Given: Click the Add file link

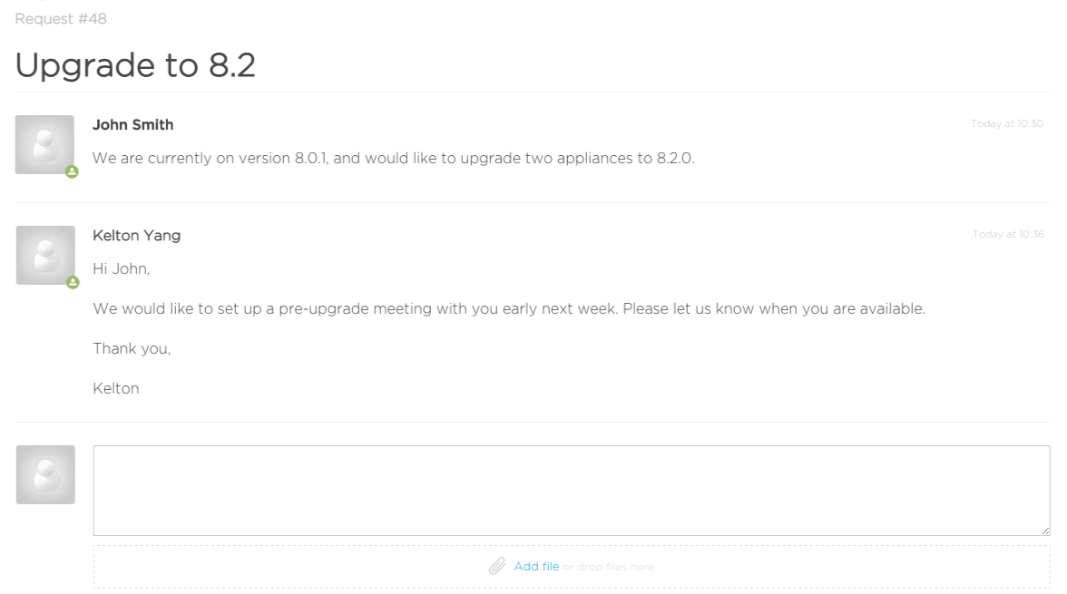Looking at the screenshot, I should [x=536, y=566].
